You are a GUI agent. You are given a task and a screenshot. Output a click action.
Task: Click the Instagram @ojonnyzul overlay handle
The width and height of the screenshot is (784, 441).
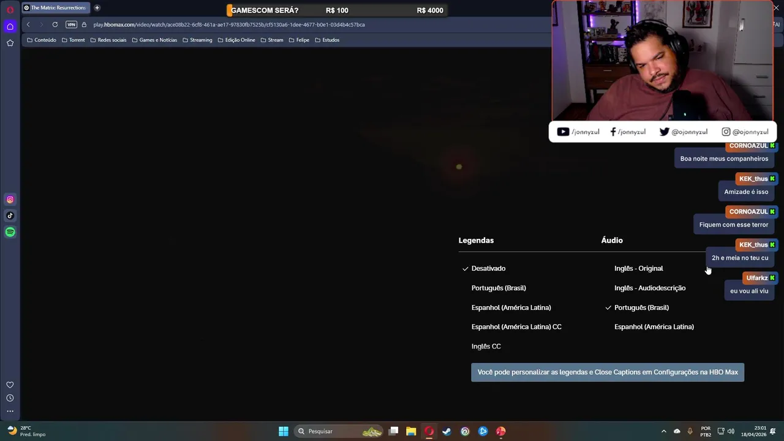pos(745,132)
